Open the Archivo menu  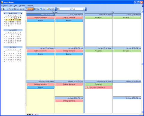tap(5, 6)
